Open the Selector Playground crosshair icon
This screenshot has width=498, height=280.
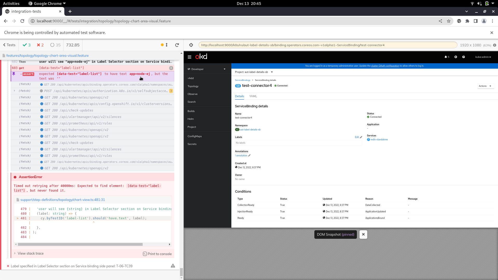tap(191, 45)
